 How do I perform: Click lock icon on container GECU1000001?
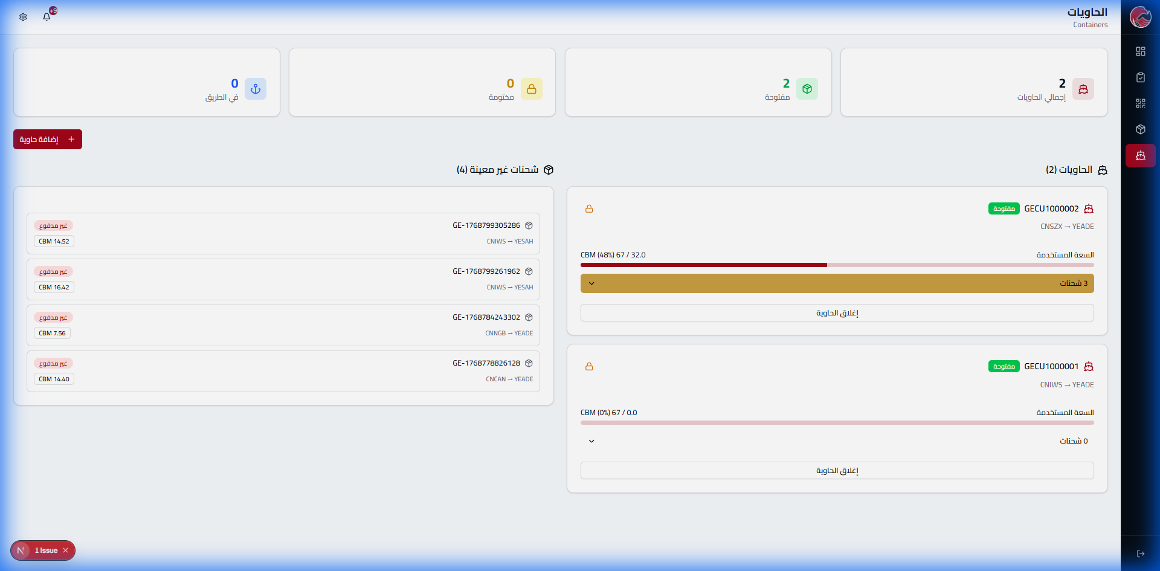(x=589, y=367)
